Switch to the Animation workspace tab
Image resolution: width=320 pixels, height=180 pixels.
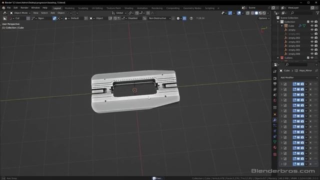click(x=142, y=8)
